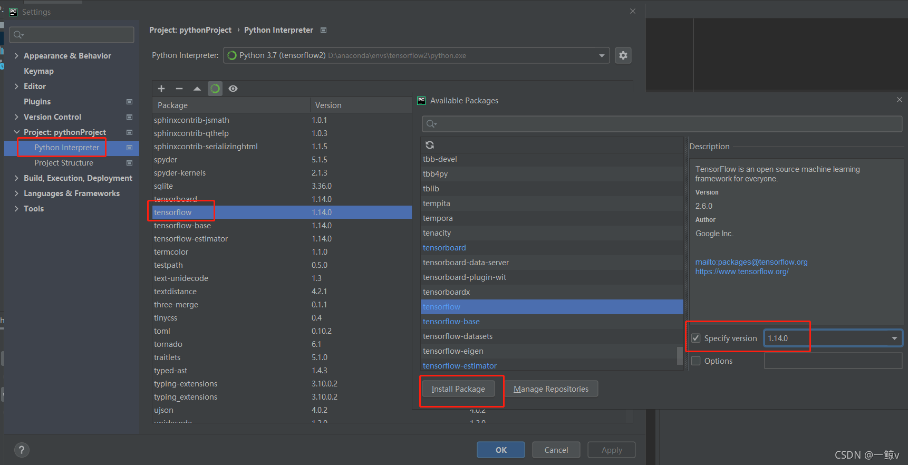Select Keymap in settings tree
The image size is (908, 465).
click(x=38, y=71)
